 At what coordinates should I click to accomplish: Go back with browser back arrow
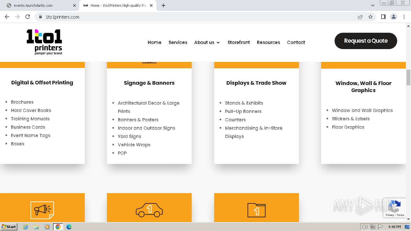7,17
